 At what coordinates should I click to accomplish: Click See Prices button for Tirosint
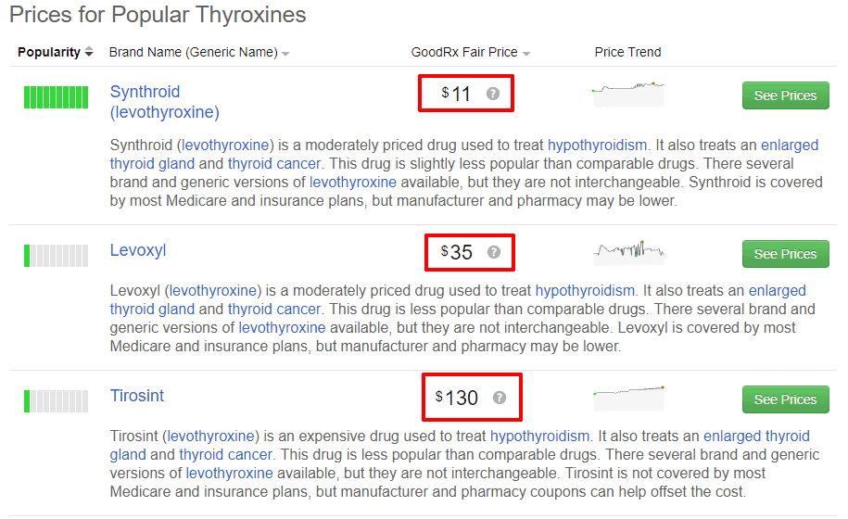[785, 399]
